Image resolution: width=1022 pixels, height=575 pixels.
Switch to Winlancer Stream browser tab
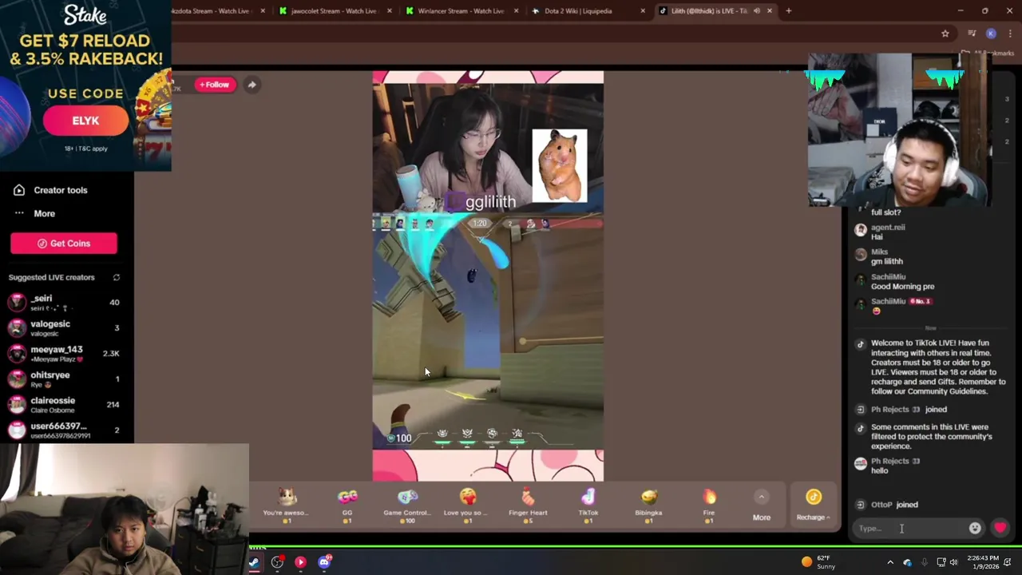tap(461, 11)
